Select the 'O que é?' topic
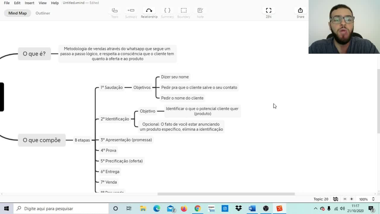 (x=34, y=54)
